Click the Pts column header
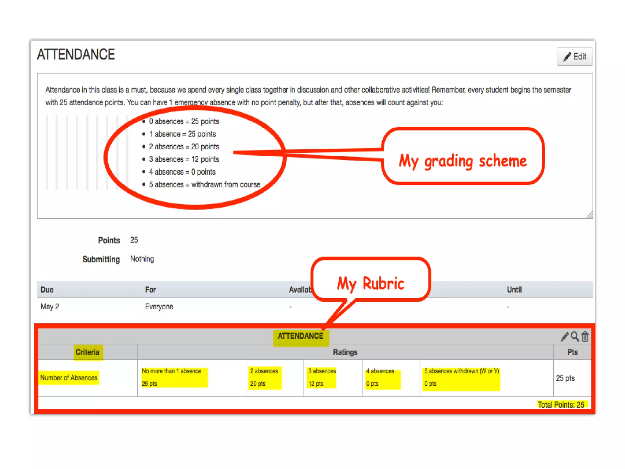Image resolution: width=625 pixels, height=469 pixels. click(x=573, y=352)
